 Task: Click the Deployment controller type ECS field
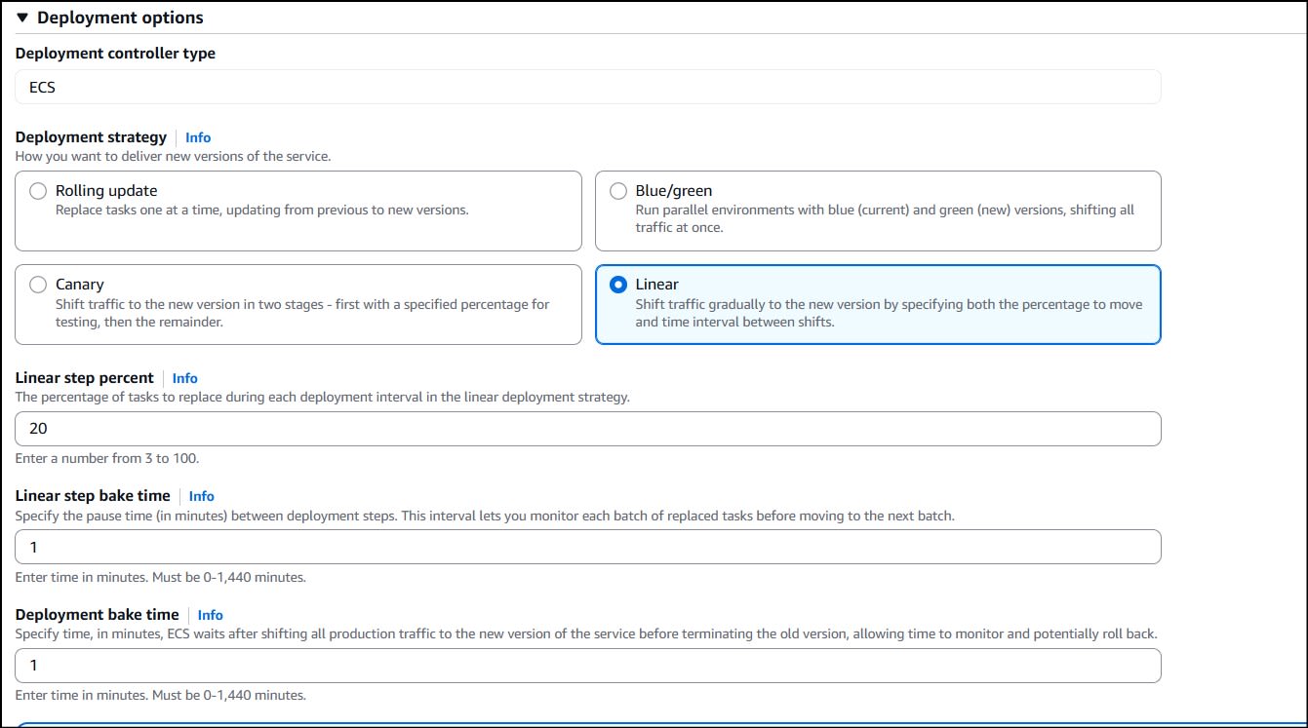point(587,87)
